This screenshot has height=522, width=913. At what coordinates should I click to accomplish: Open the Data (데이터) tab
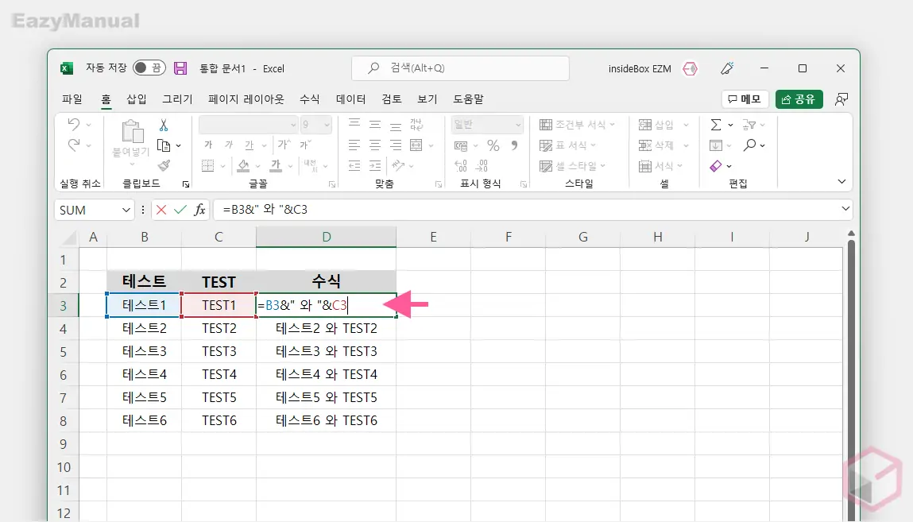point(350,99)
